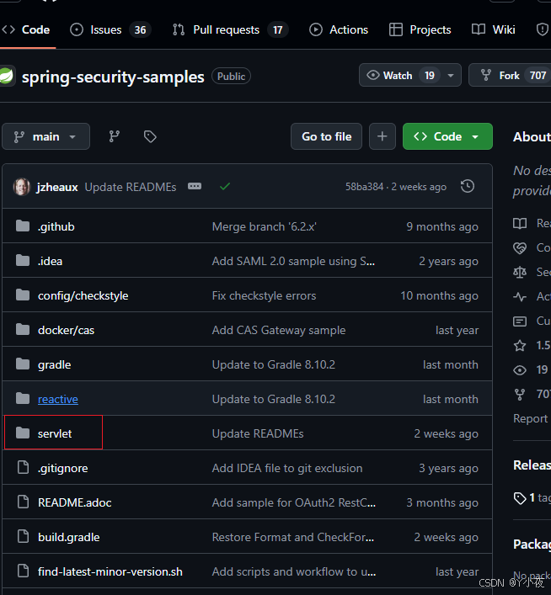Open gradle row's "Update to Gradle 8.10.2" commit
The height and width of the screenshot is (595, 551).
[x=274, y=364]
